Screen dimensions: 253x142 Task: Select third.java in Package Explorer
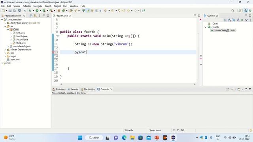point(21,43)
